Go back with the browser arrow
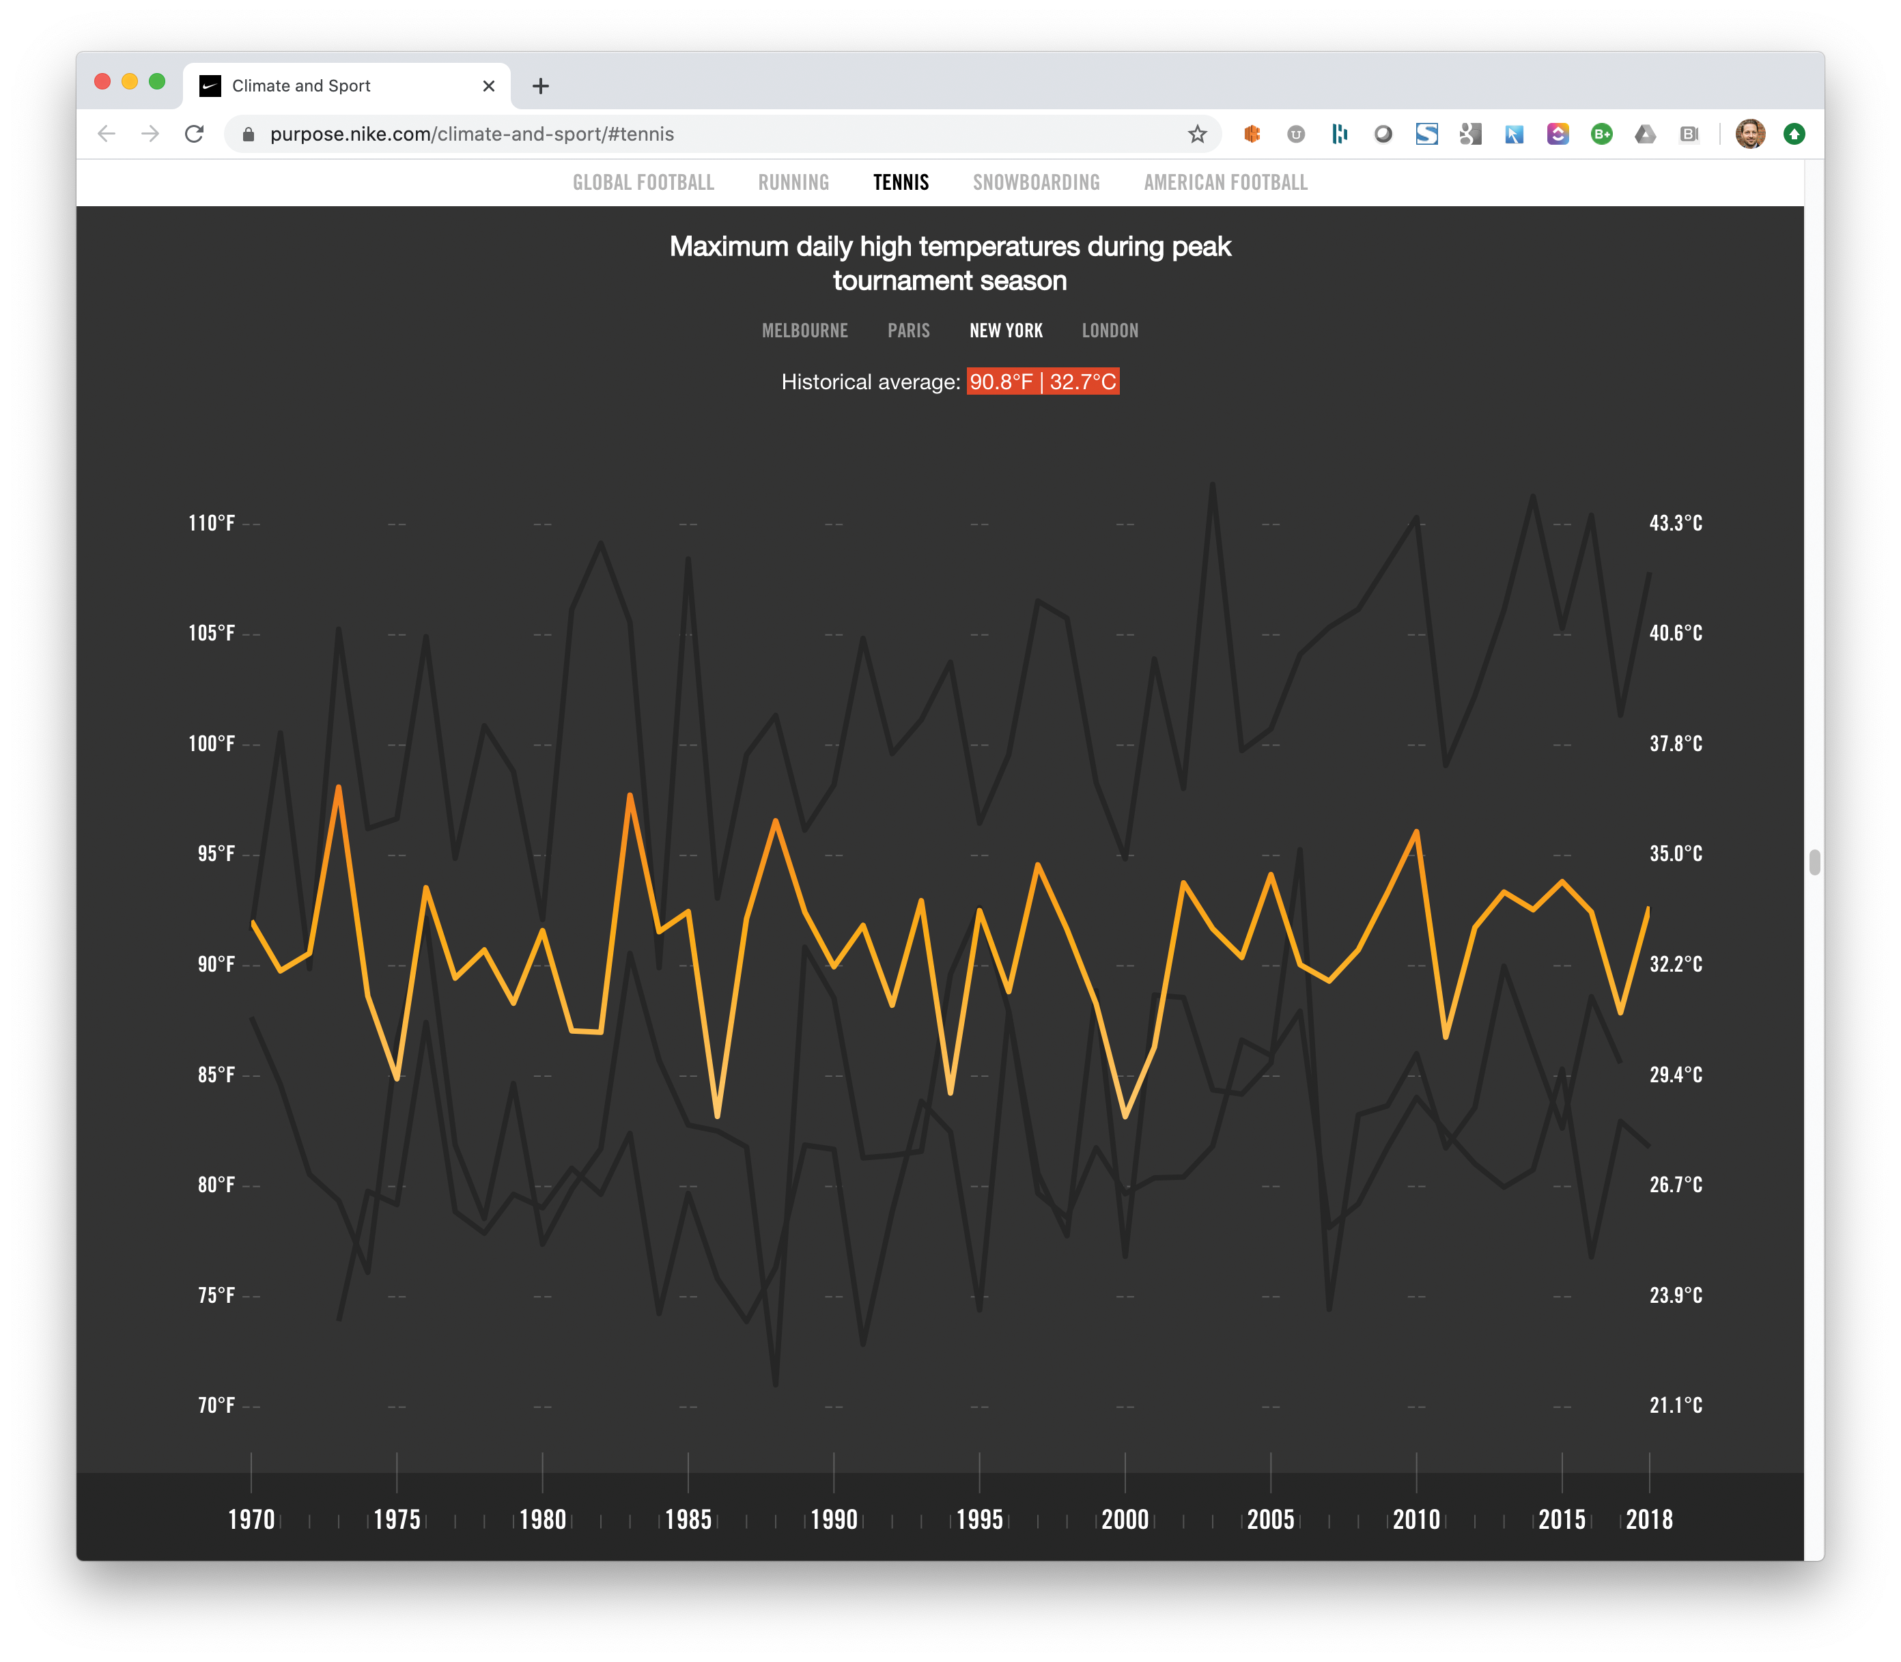The height and width of the screenshot is (1662, 1901). pos(107,135)
